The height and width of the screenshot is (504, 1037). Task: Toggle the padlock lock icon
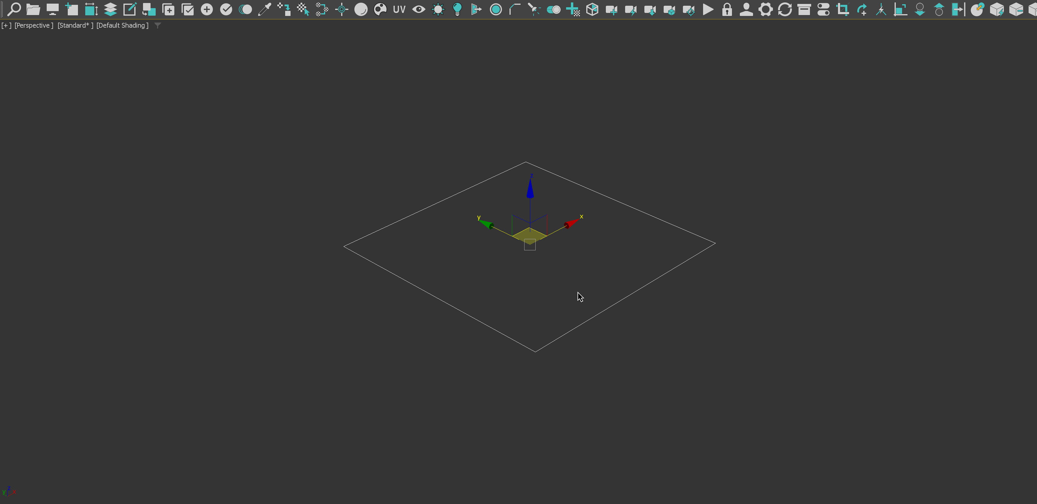coord(727,9)
